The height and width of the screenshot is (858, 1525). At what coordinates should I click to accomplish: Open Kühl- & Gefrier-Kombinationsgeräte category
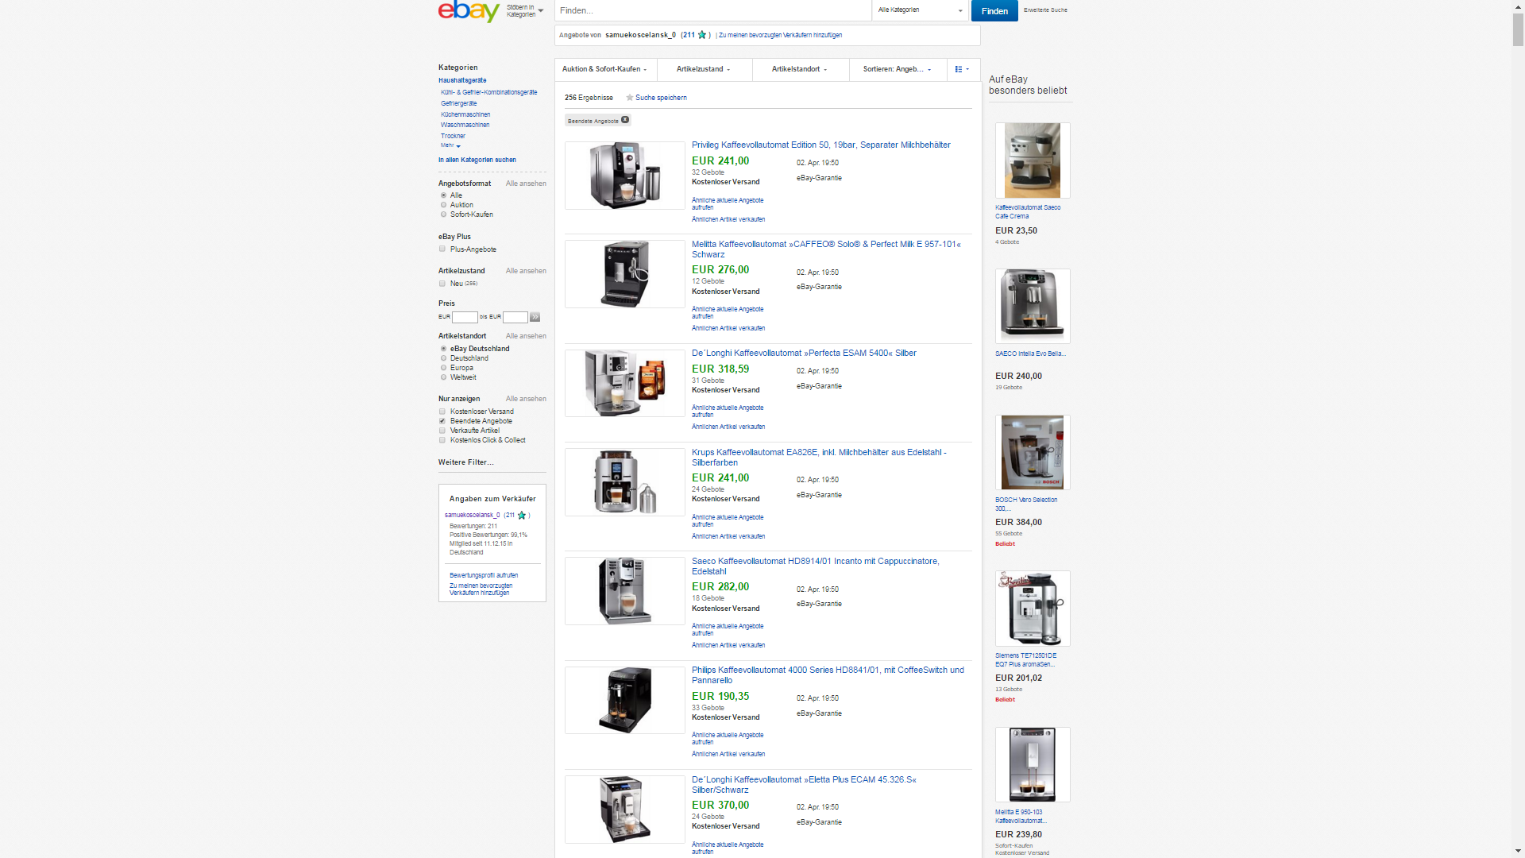point(489,92)
